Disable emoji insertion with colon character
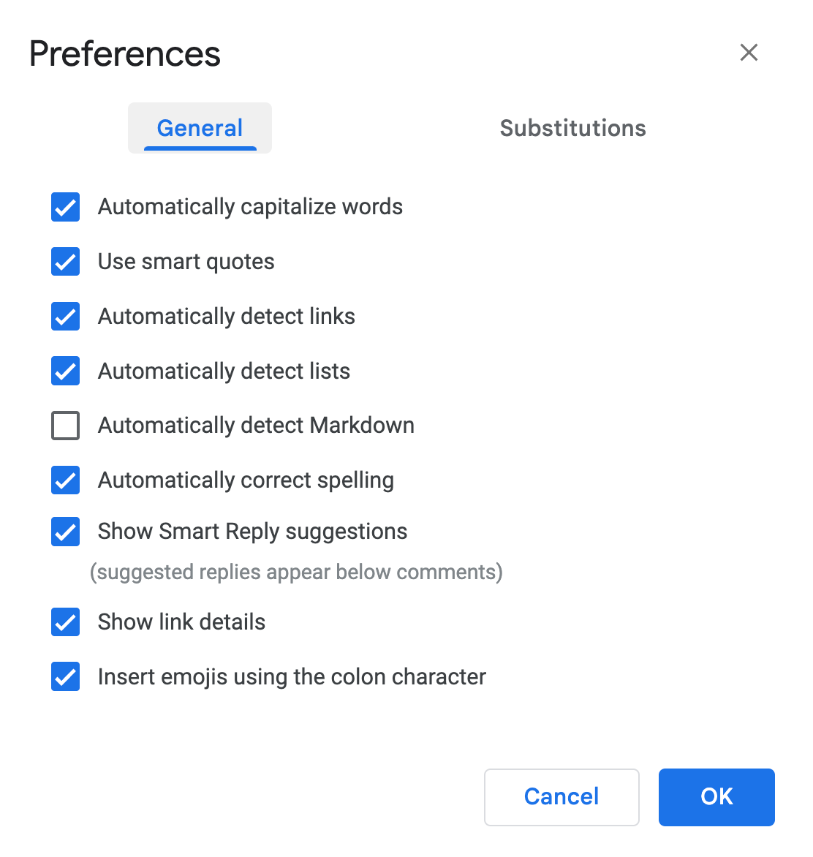The image size is (813, 857). pos(65,677)
